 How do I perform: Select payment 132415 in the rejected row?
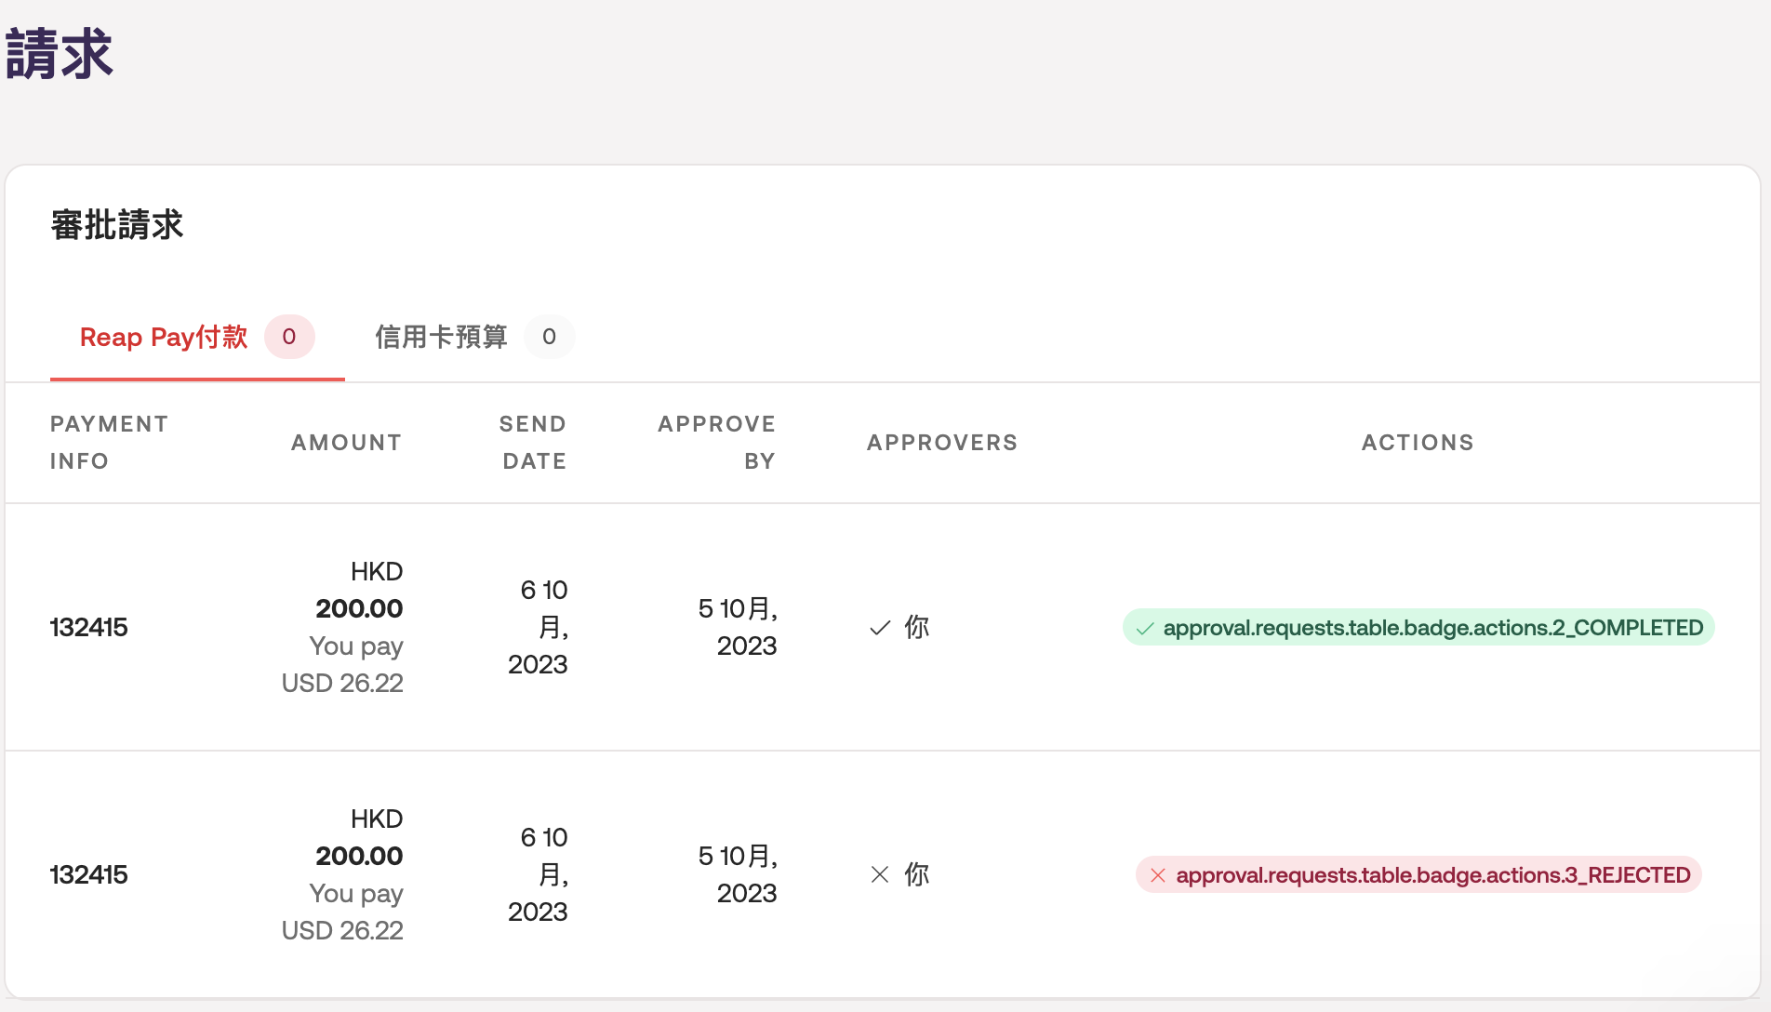(89, 875)
